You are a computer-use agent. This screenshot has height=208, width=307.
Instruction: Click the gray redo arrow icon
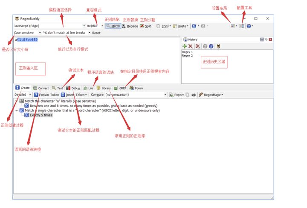coord(203,26)
